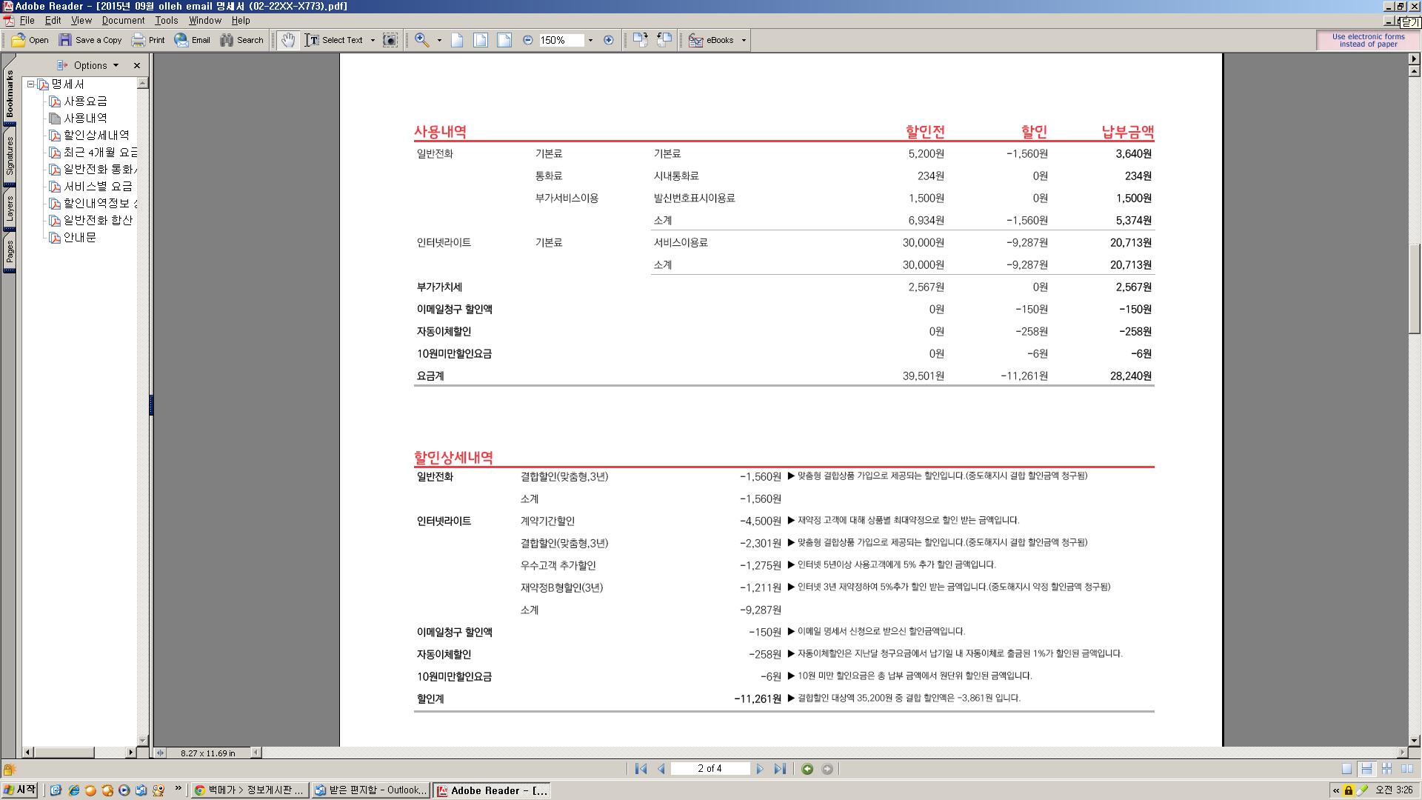Open Search with the binoculars icon

227,40
